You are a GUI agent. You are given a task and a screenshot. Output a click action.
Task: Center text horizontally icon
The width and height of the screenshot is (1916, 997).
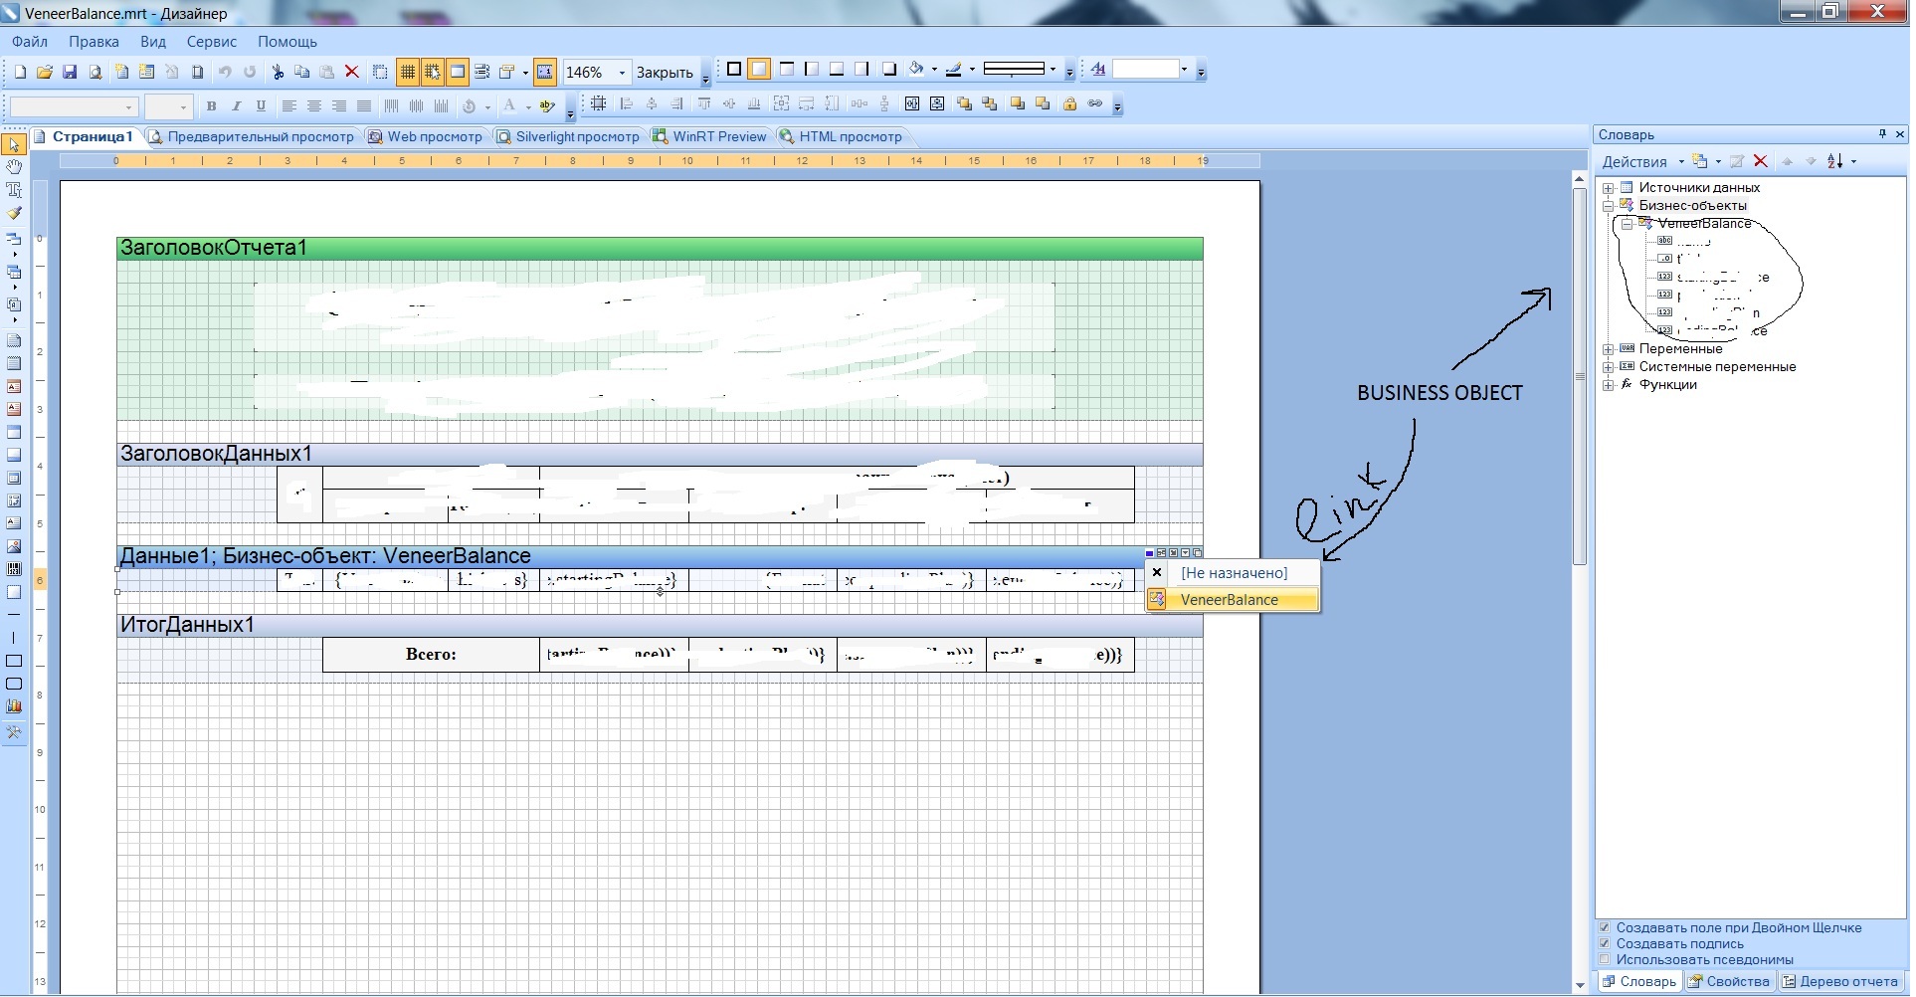314,105
